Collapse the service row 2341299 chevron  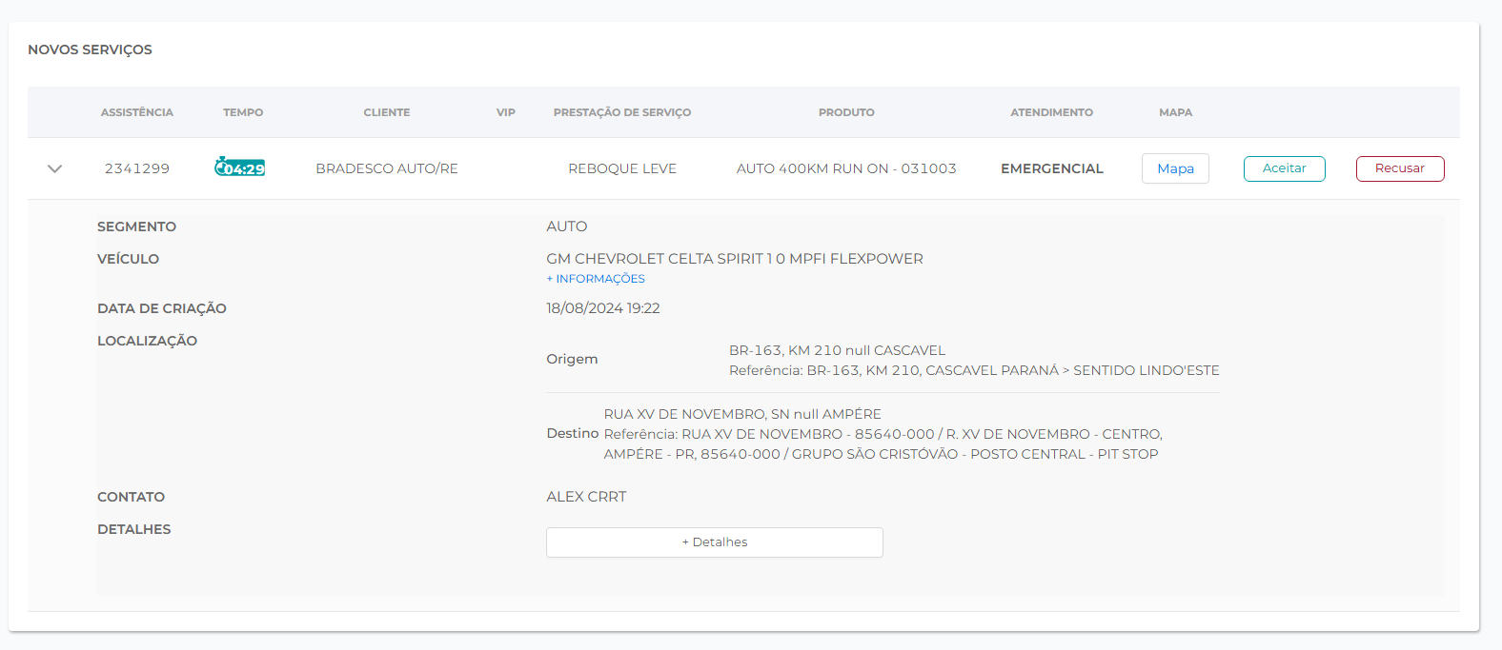coord(54,168)
